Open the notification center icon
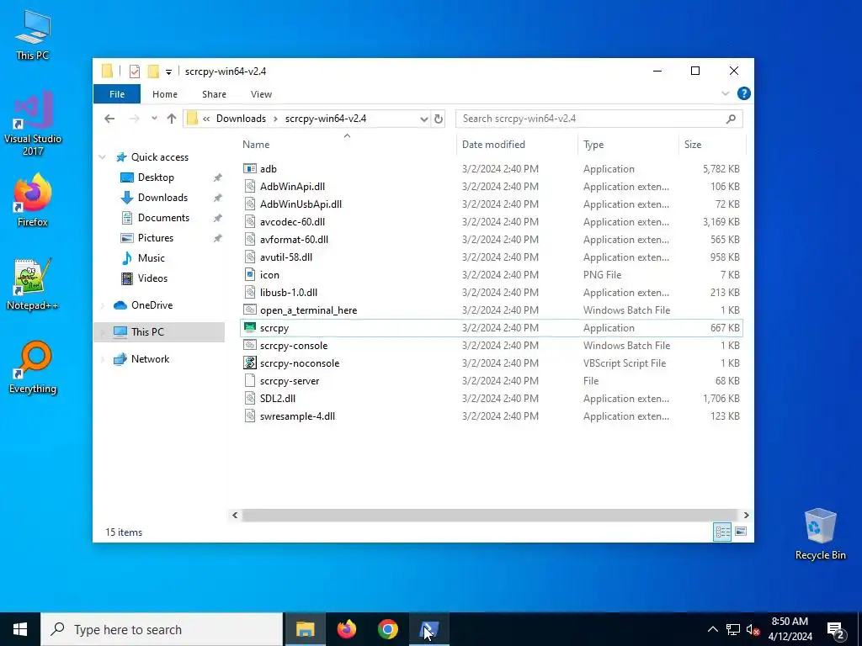This screenshot has height=646, width=862. click(836, 629)
